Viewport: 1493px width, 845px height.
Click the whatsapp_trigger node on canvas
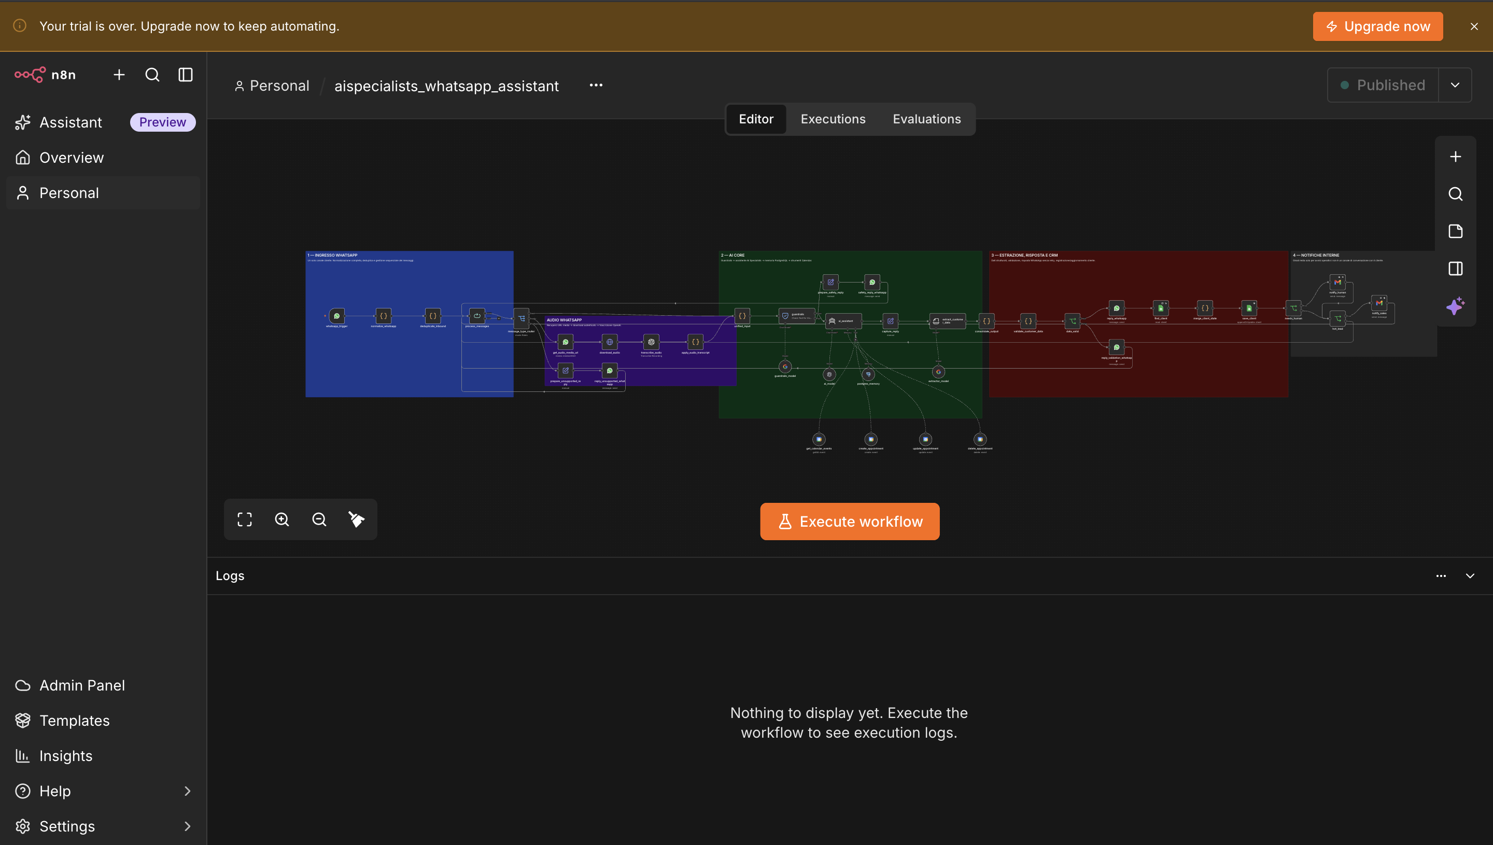[336, 316]
